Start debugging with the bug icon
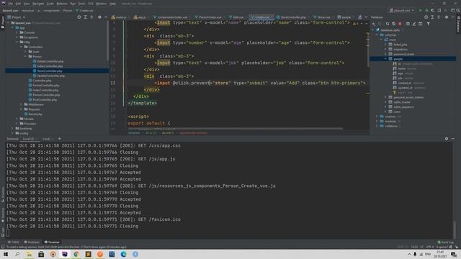Screen dimensions: 461x259 pos(426,10)
